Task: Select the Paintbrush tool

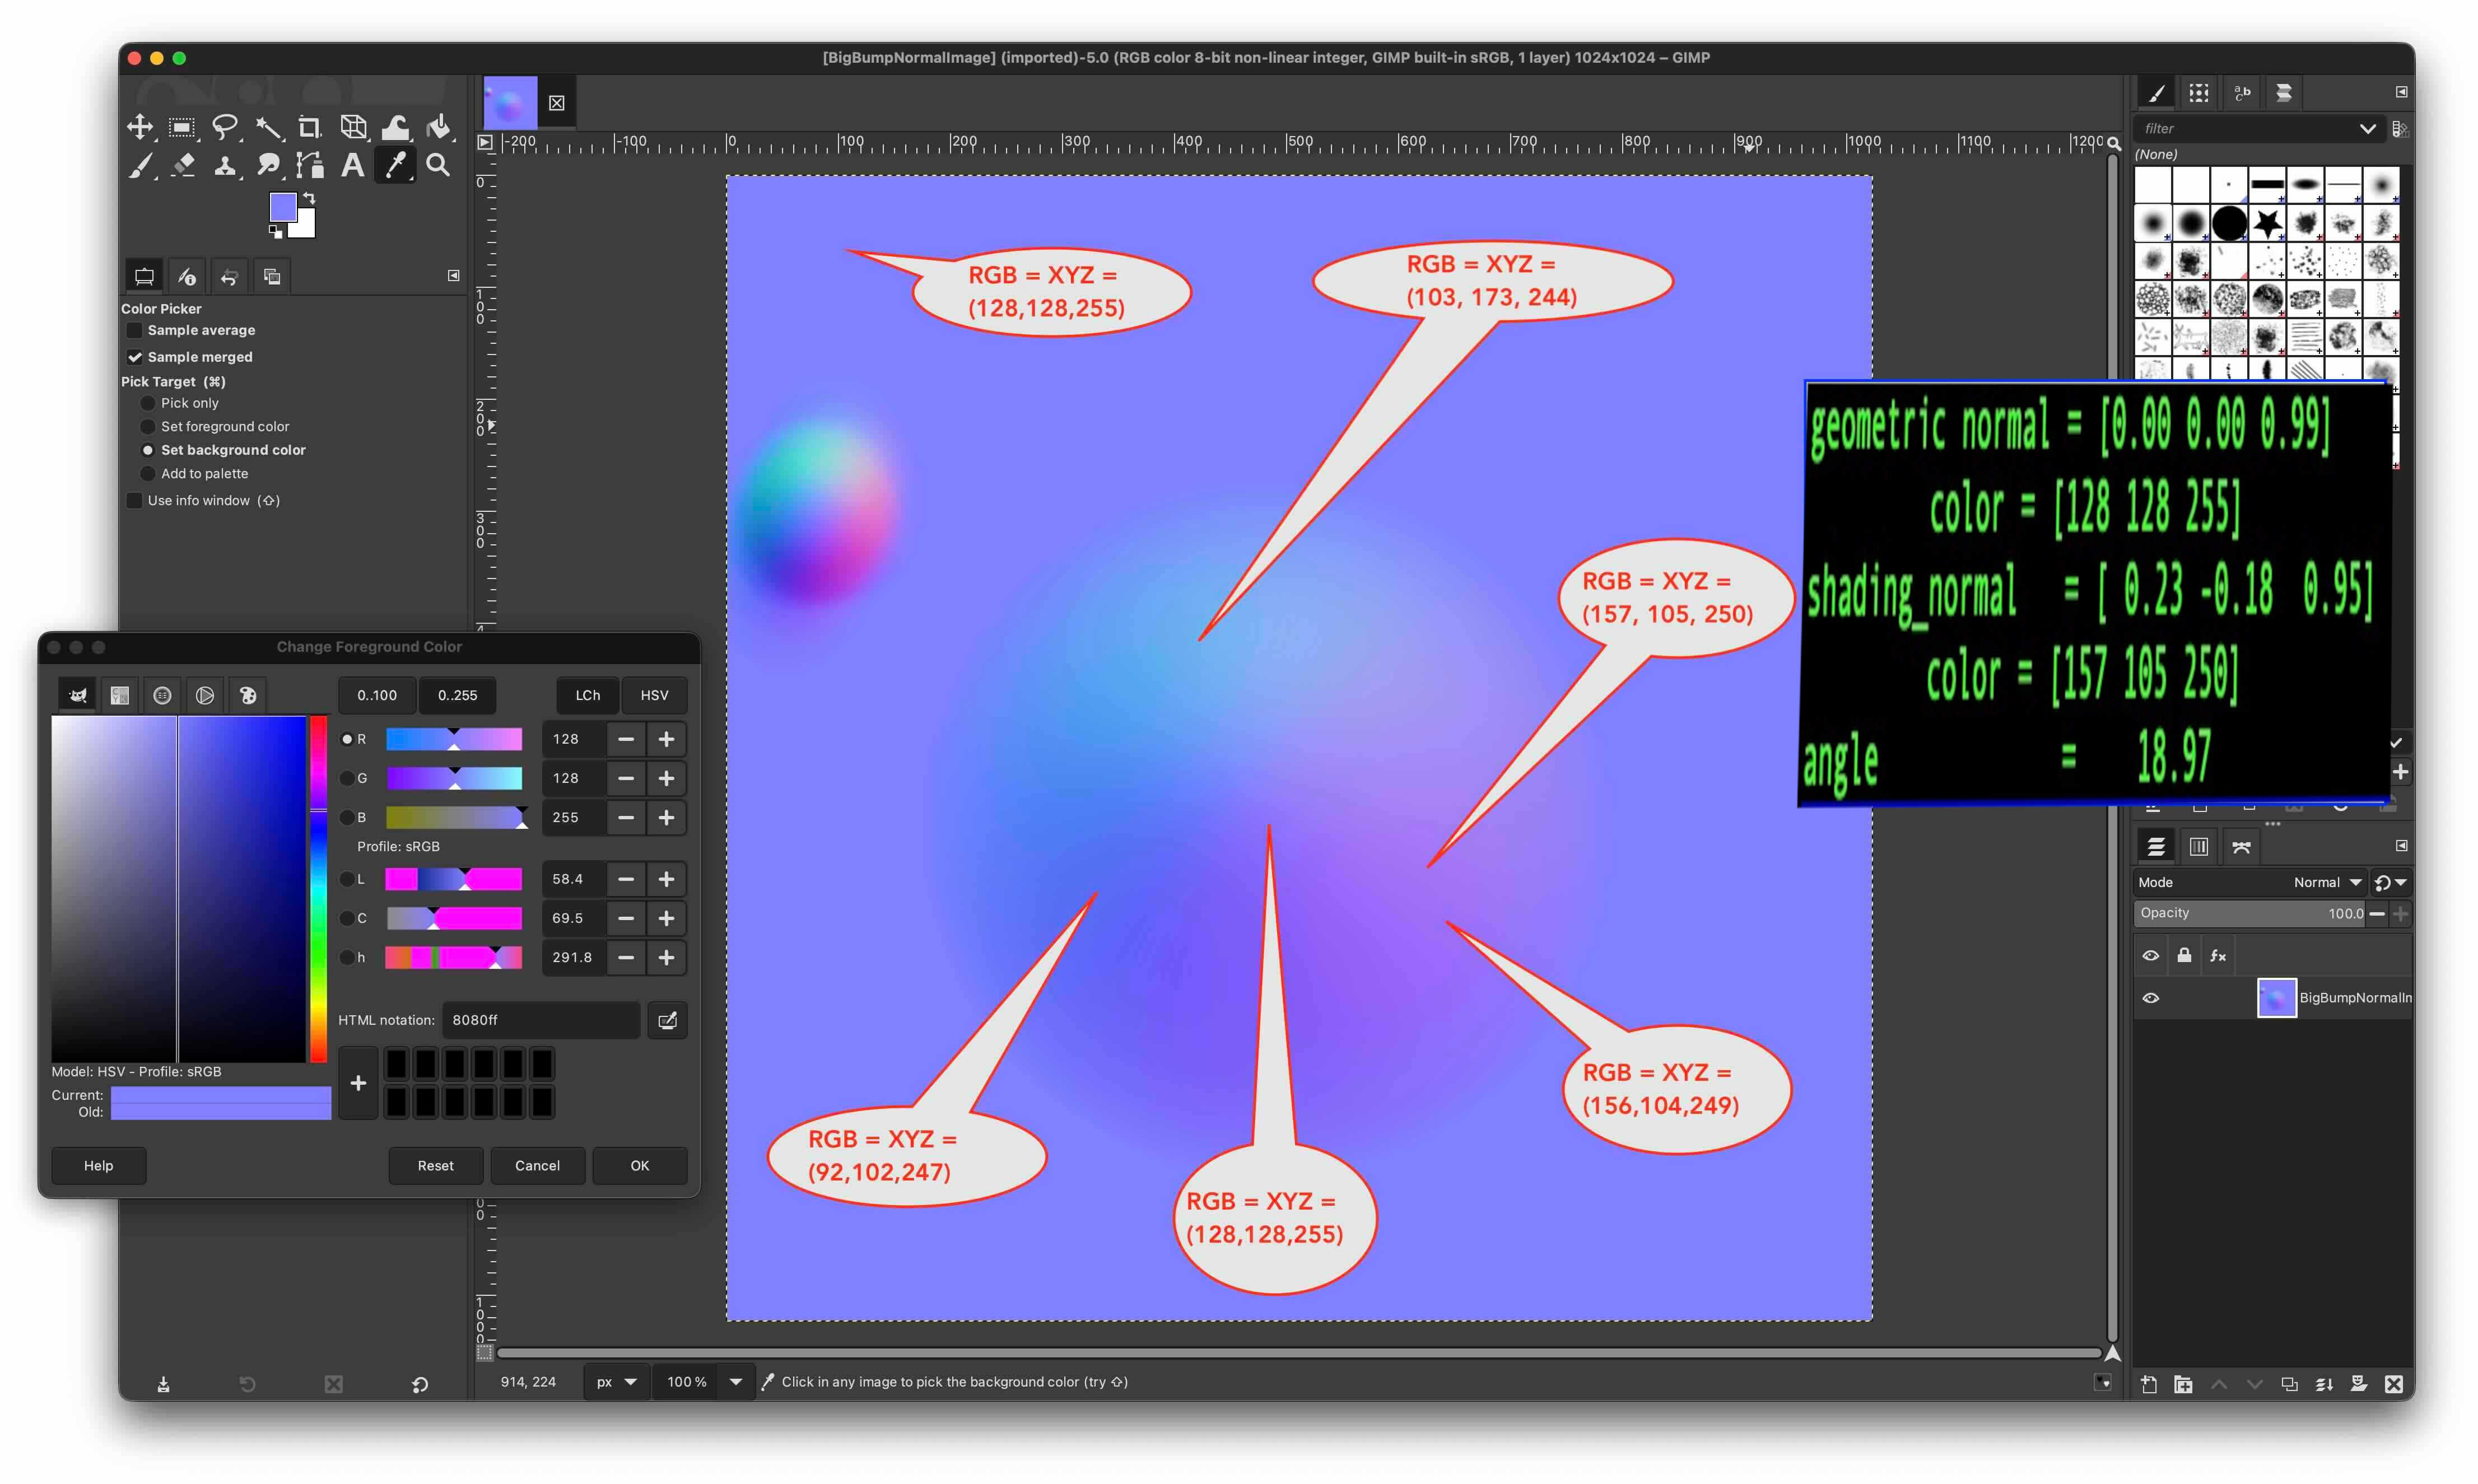Action: point(139,165)
